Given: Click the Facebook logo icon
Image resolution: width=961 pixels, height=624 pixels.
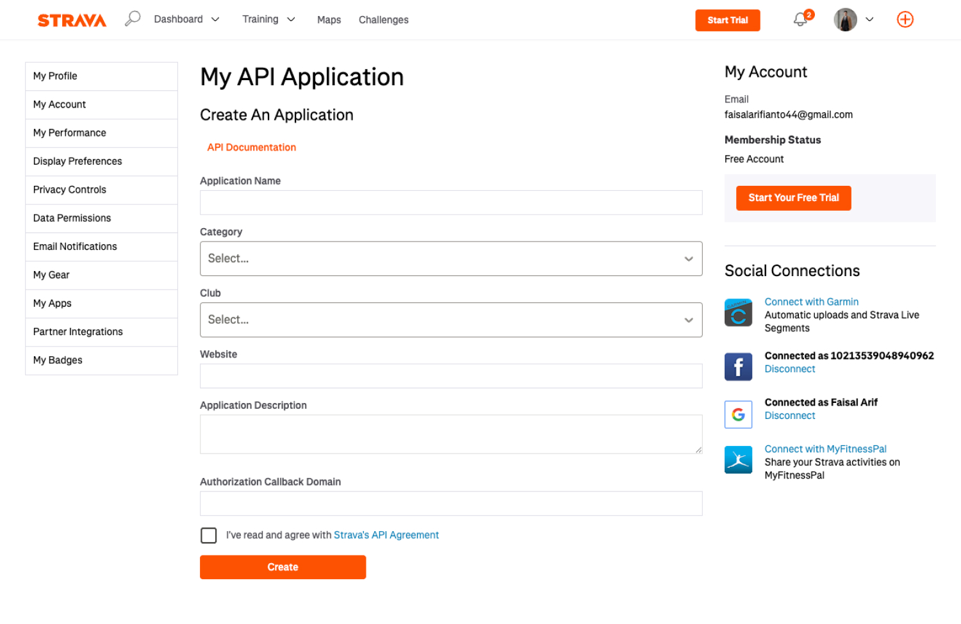Looking at the screenshot, I should click(738, 367).
